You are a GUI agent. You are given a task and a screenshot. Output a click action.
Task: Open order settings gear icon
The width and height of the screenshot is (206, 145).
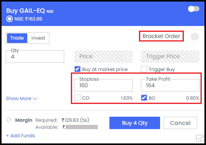[x=195, y=37]
